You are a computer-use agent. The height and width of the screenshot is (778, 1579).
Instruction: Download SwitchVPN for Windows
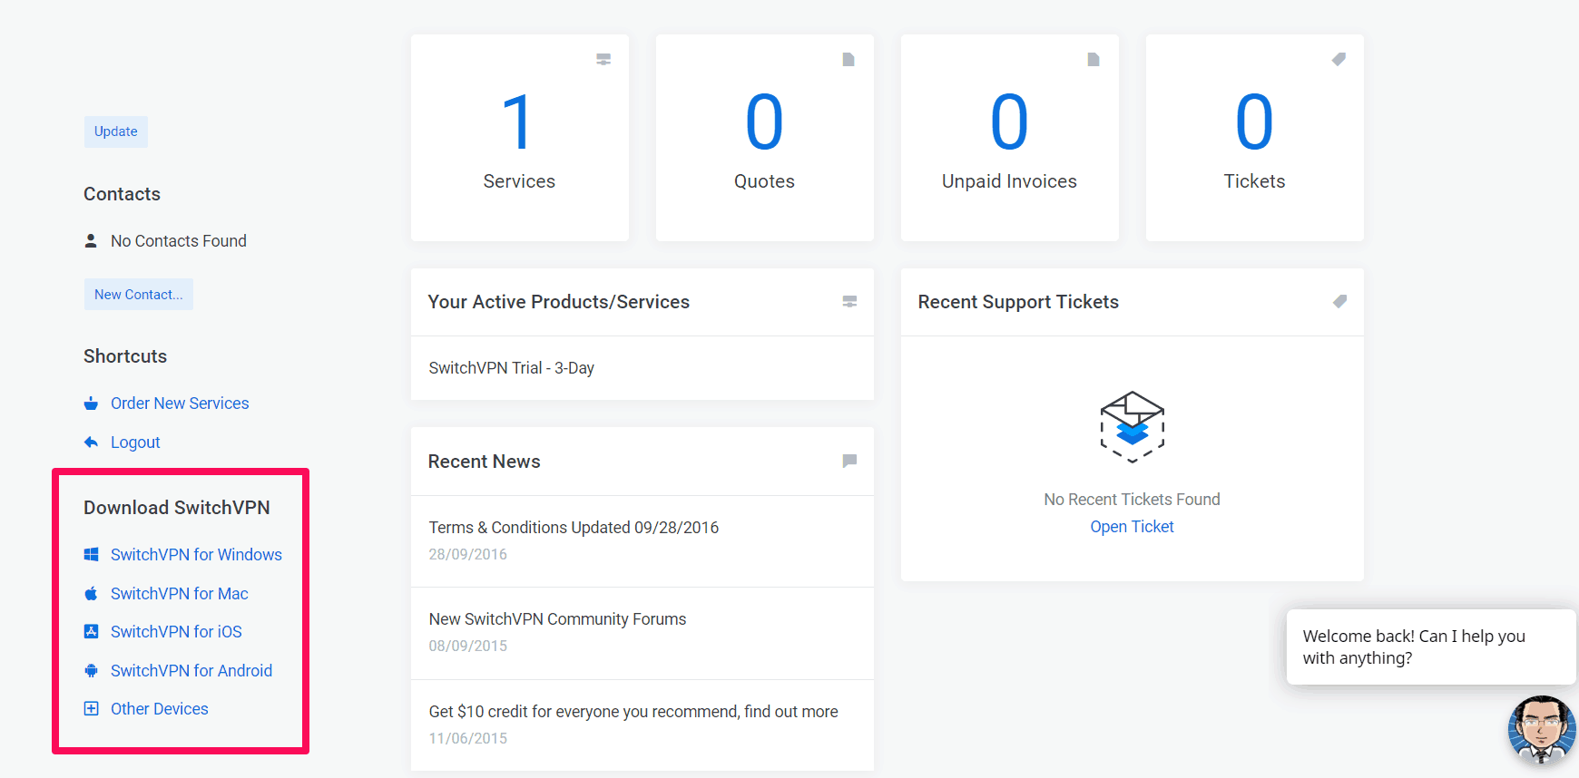pyautogui.click(x=196, y=554)
